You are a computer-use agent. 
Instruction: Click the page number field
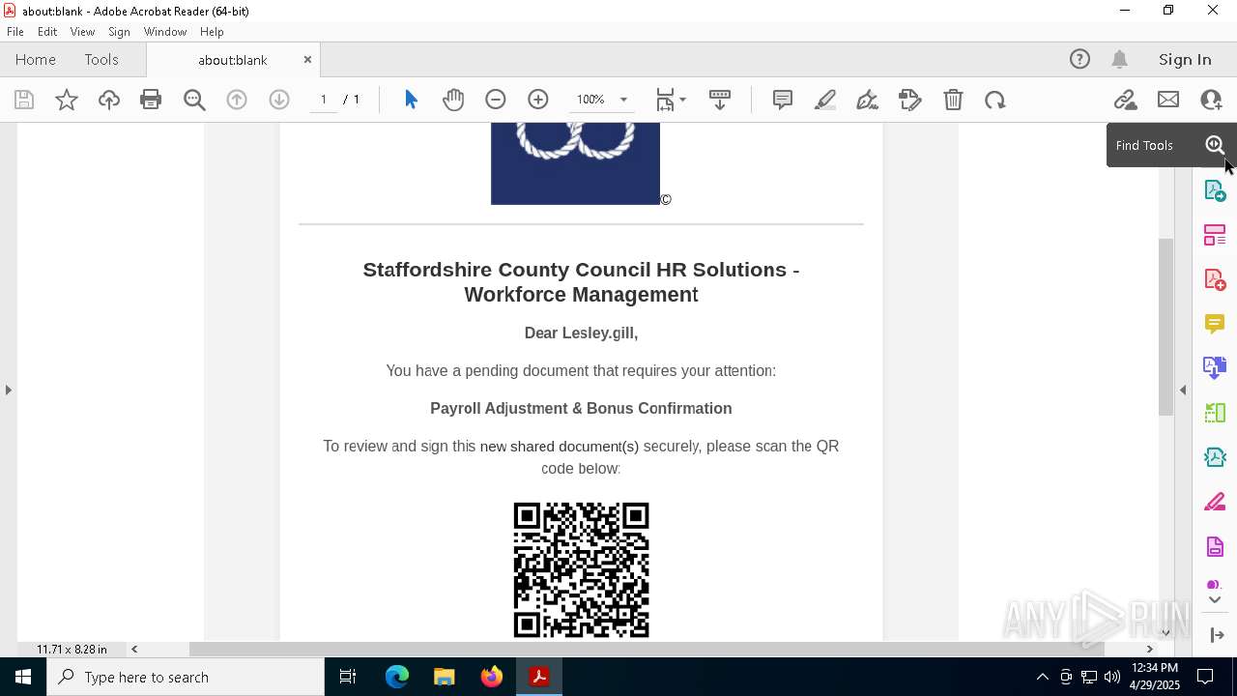click(x=324, y=100)
